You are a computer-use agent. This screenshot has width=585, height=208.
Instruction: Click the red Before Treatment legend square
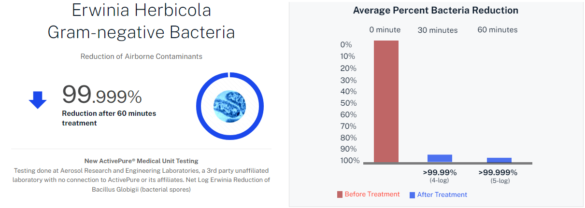[x=340, y=194]
